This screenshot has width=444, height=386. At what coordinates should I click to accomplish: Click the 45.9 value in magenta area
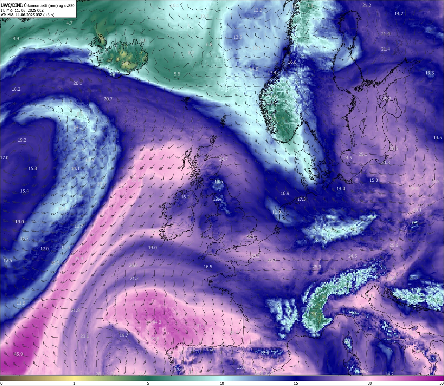pyautogui.click(x=18, y=354)
